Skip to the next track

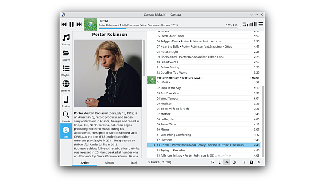[x=79, y=24]
